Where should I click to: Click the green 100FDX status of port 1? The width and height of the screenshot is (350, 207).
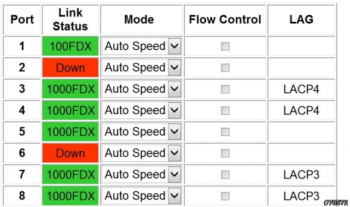pos(71,46)
